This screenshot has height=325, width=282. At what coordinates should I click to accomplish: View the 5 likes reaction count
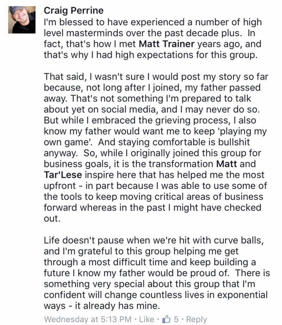[x=176, y=319]
